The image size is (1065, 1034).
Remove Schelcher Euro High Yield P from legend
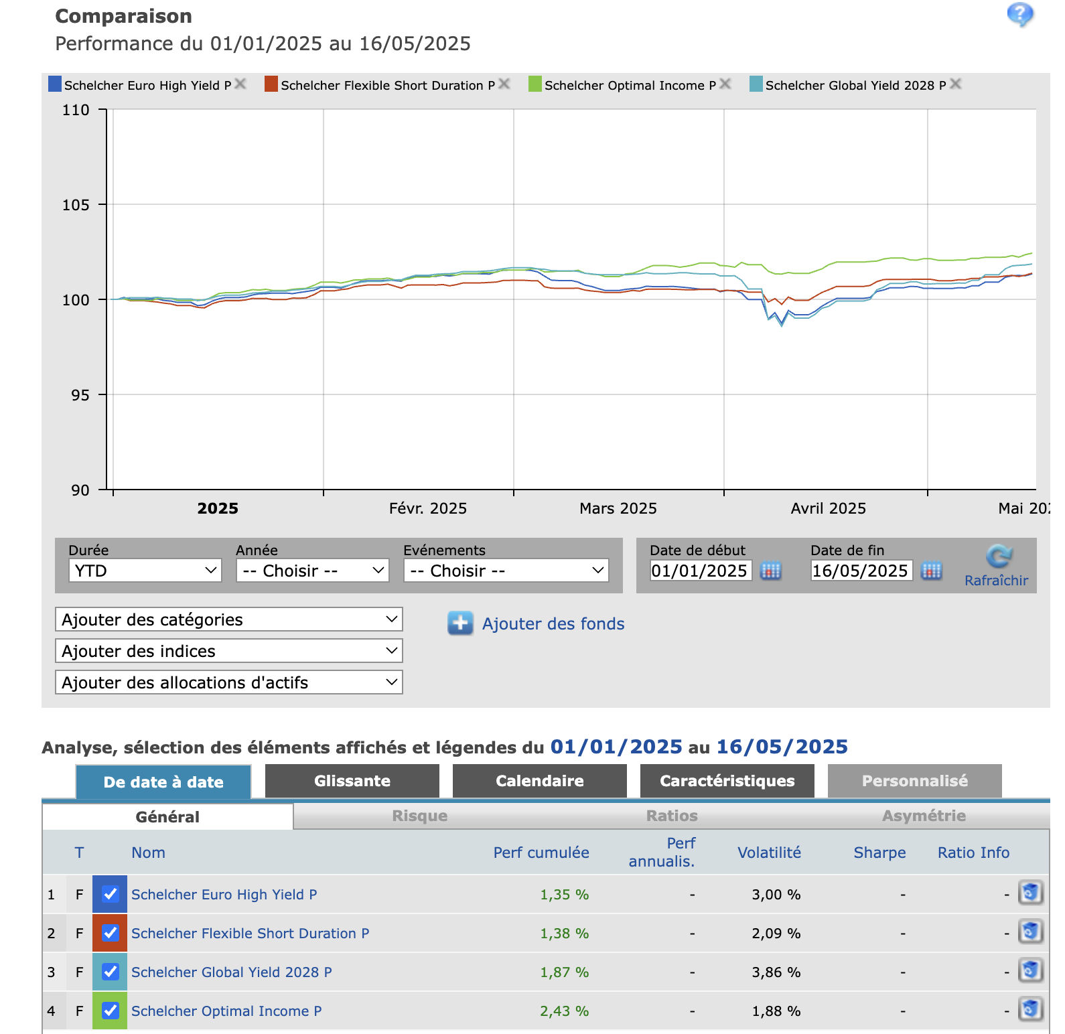[x=240, y=84]
